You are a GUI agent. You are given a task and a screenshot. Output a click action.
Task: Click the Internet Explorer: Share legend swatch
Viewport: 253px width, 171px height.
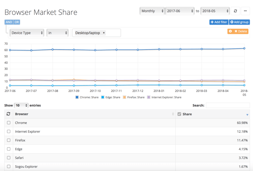tap(149, 97)
